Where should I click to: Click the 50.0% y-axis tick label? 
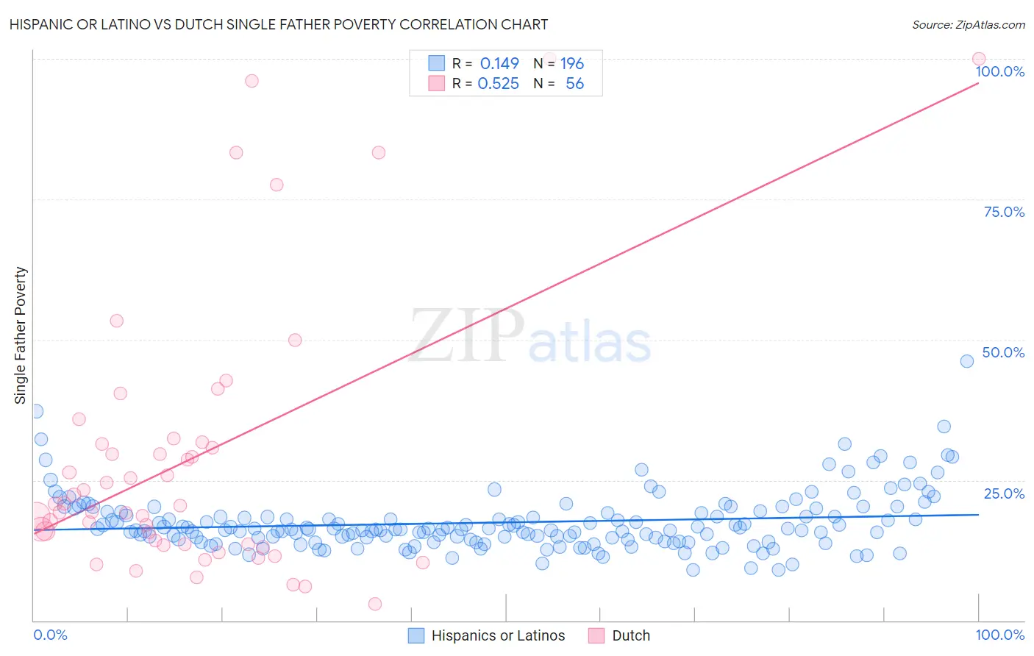(1003, 352)
